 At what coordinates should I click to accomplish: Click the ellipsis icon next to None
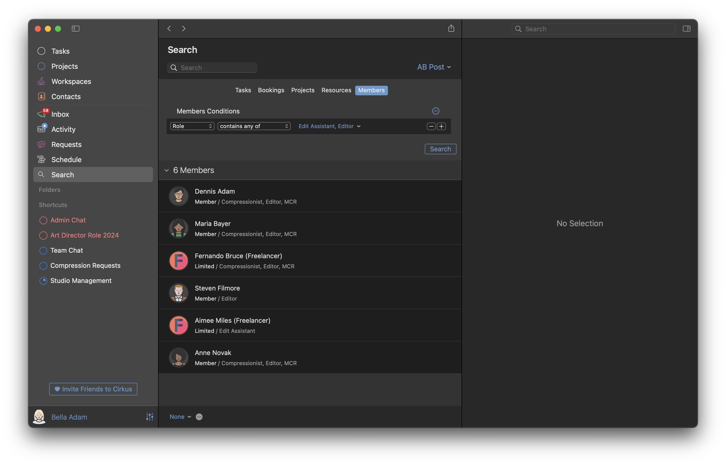(x=199, y=417)
